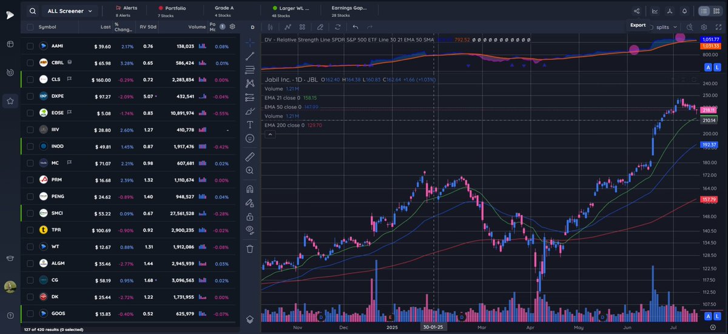Click the earnings E marker on timeline

(391, 316)
